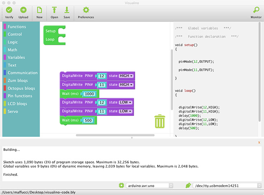The width and height of the screenshot is (264, 195).
Task: Click the green trash can
Action: (x=160, y=122)
